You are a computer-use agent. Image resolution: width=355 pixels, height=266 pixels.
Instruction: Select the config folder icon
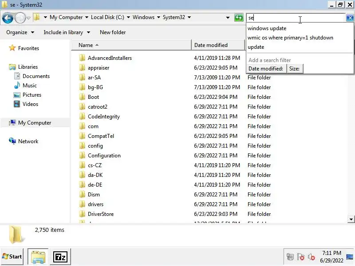[x=82, y=146]
